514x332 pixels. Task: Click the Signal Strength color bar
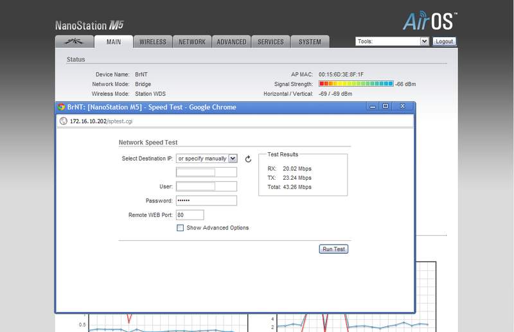pos(356,83)
